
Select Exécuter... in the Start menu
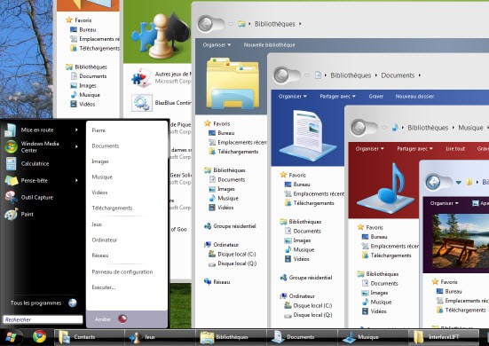pos(104,287)
